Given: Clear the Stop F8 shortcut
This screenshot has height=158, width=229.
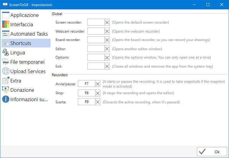Looking at the screenshot, I should coord(98,93).
